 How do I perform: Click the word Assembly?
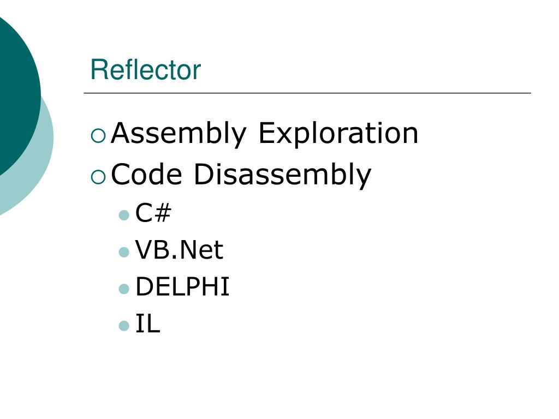pyautogui.click(x=179, y=134)
